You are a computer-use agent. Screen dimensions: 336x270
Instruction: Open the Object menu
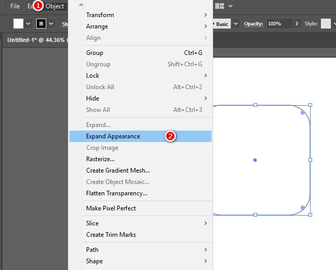(54, 6)
